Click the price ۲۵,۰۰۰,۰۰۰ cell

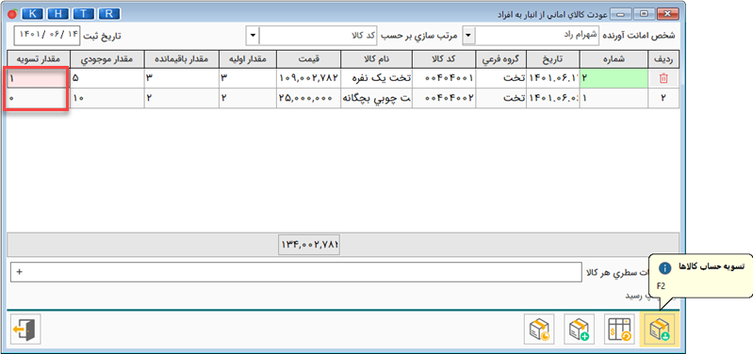click(308, 98)
